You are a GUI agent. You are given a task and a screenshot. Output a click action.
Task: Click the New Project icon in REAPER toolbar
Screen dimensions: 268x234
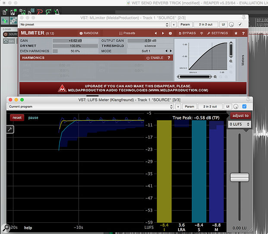pos(5,12)
